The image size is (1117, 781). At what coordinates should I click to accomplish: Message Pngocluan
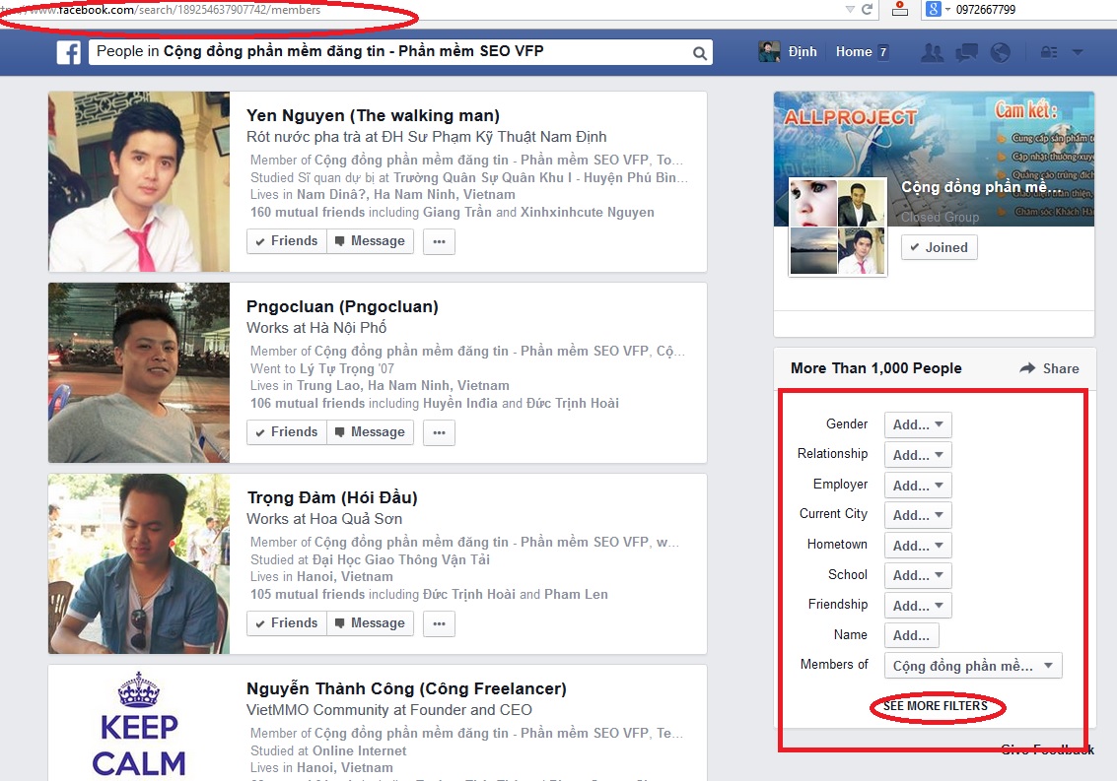(x=370, y=432)
